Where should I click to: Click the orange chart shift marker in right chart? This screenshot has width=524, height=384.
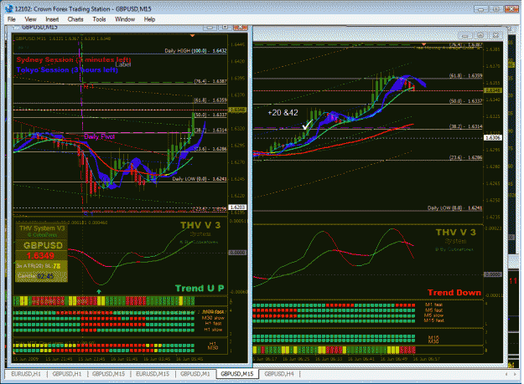pyautogui.click(x=423, y=44)
